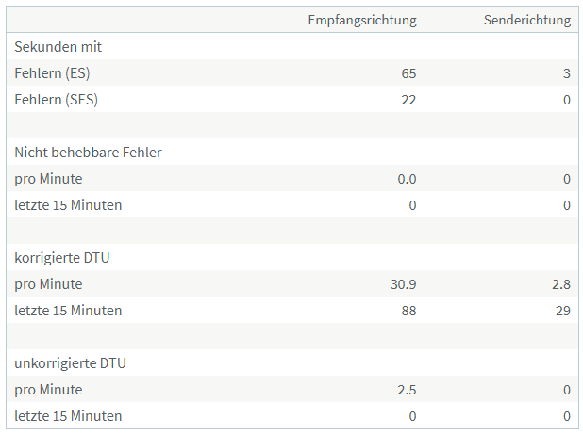Click the 'Fehlern (SES)' row label

(x=57, y=99)
